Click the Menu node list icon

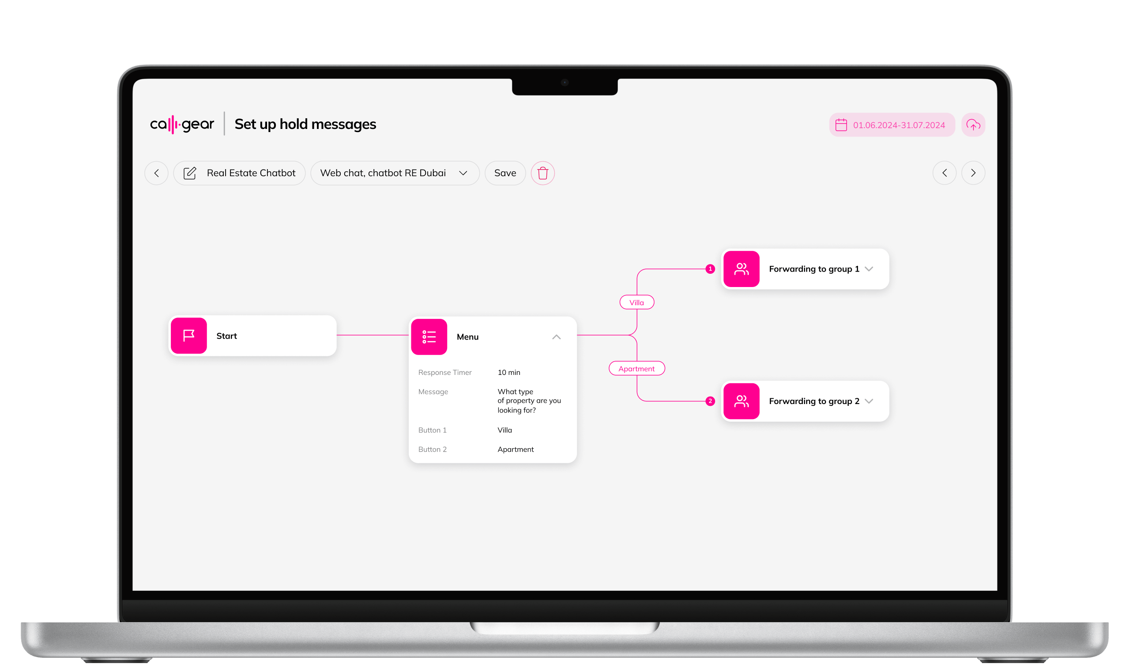click(x=429, y=336)
